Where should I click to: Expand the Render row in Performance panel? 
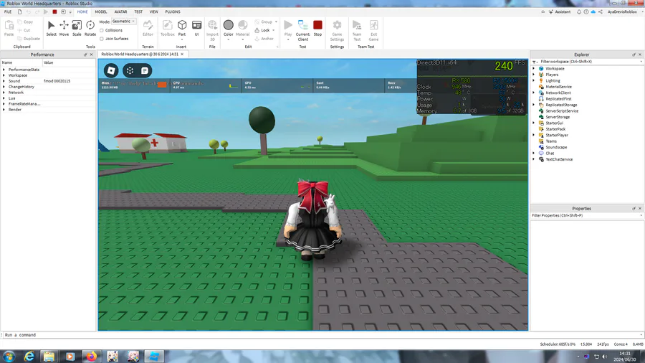(4, 110)
